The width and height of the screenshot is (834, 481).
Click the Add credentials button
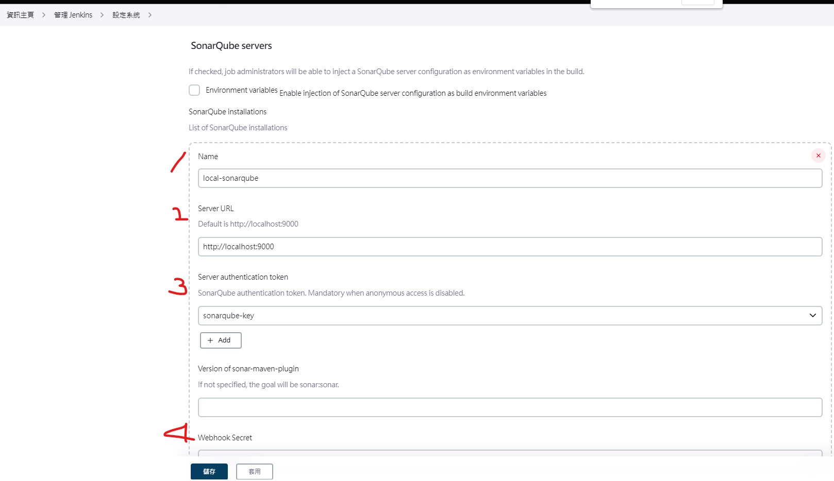(221, 340)
